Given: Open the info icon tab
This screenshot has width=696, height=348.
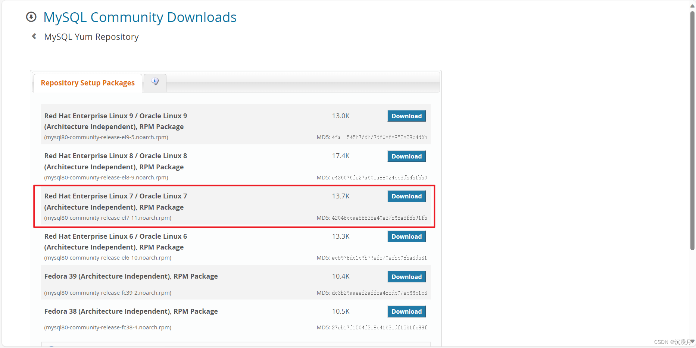Looking at the screenshot, I should [155, 82].
